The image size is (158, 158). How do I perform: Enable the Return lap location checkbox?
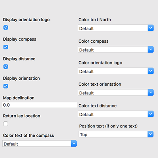(x=6, y=124)
